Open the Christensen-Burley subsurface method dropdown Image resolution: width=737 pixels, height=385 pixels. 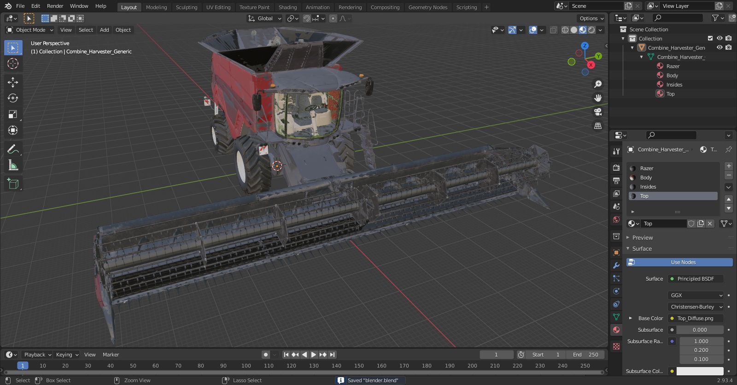[696, 307]
